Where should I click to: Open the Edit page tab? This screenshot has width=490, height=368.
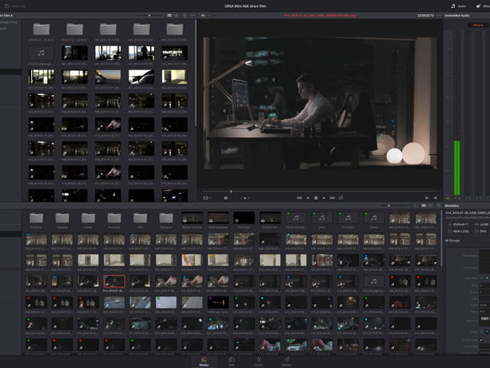coord(232,362)
